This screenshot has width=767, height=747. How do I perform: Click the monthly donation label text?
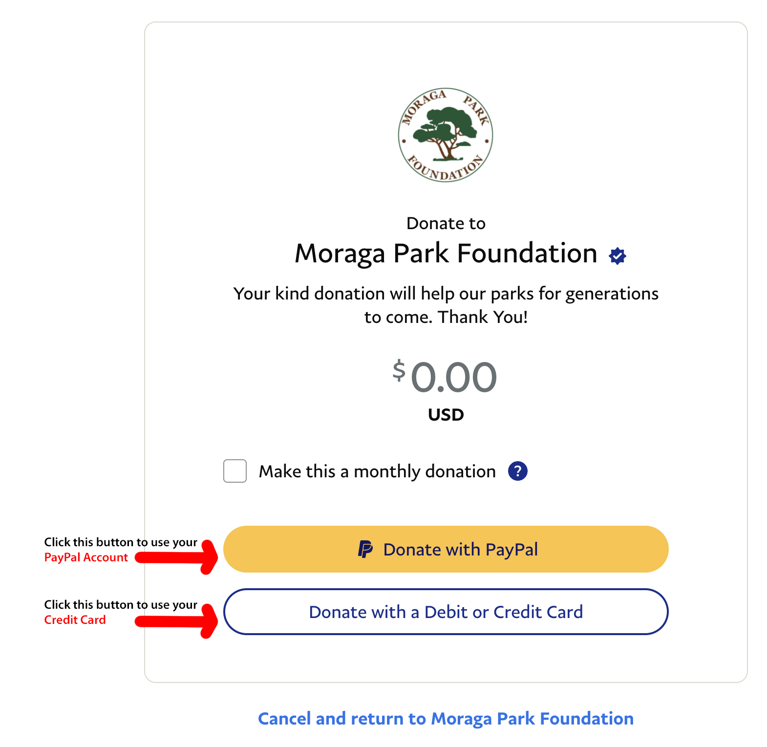pos(377,471)
